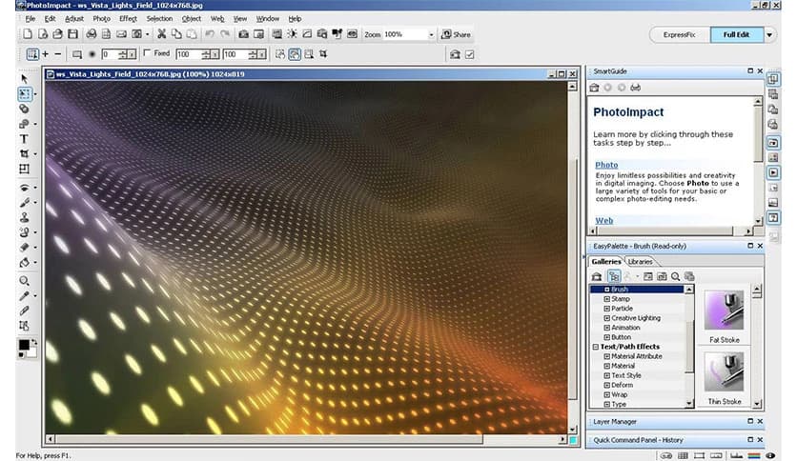Select the Animation gallery item

pos(625,328)
